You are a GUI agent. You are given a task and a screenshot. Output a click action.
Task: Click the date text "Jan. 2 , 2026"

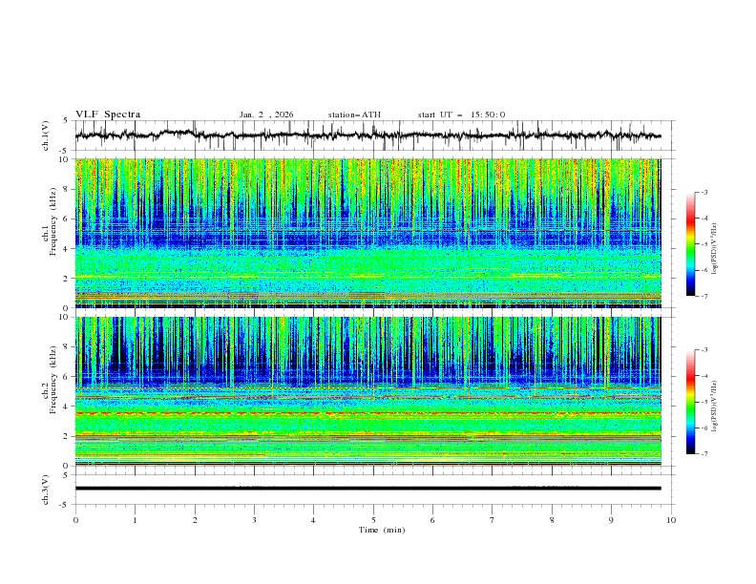coord(266,115)
